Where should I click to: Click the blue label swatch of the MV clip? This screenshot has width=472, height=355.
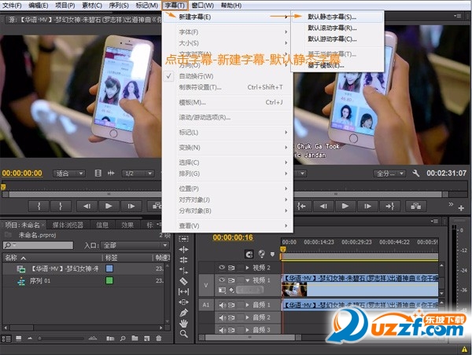(x=109, y=269)
